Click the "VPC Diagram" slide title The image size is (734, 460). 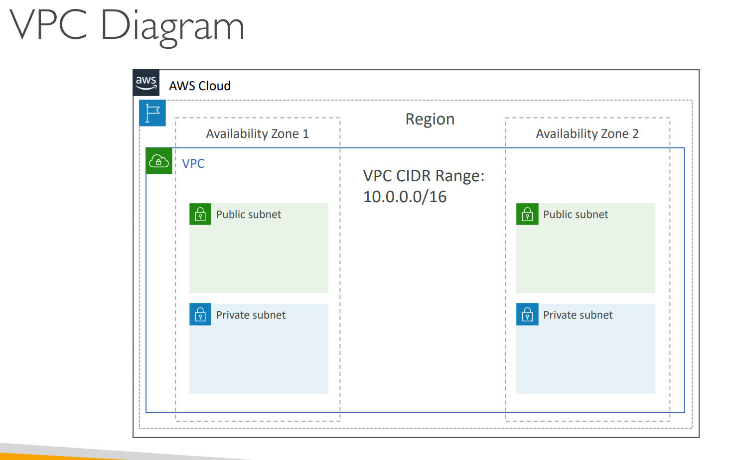coord(127,26)
